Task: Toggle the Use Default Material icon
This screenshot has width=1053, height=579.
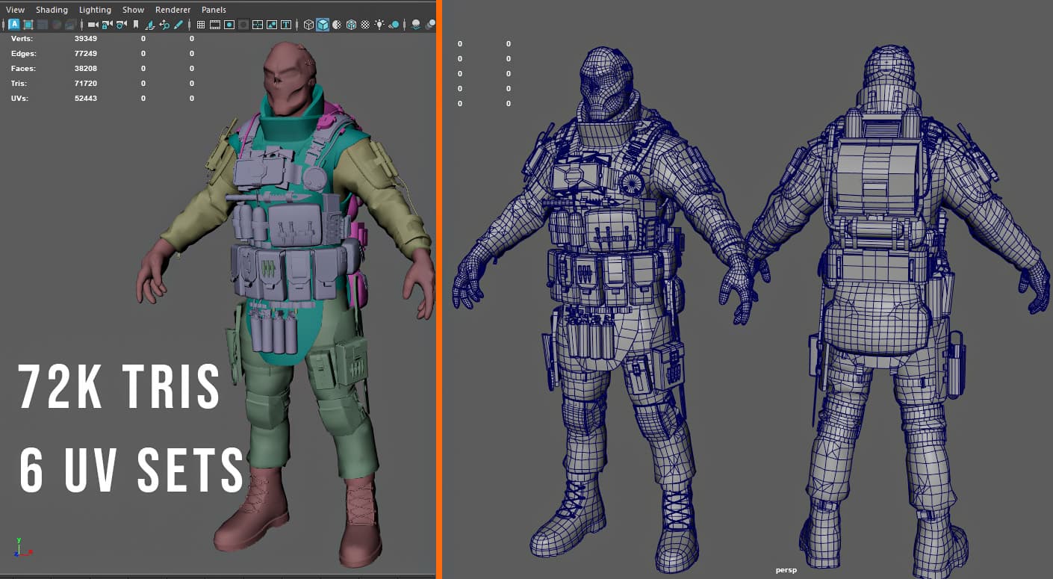Action: pyautogui.click(x=337, y=25)
